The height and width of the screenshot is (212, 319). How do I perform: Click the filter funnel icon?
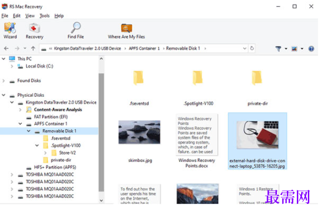[278, 49]
